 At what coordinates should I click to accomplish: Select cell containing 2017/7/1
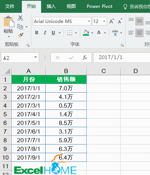click(29, 140)
